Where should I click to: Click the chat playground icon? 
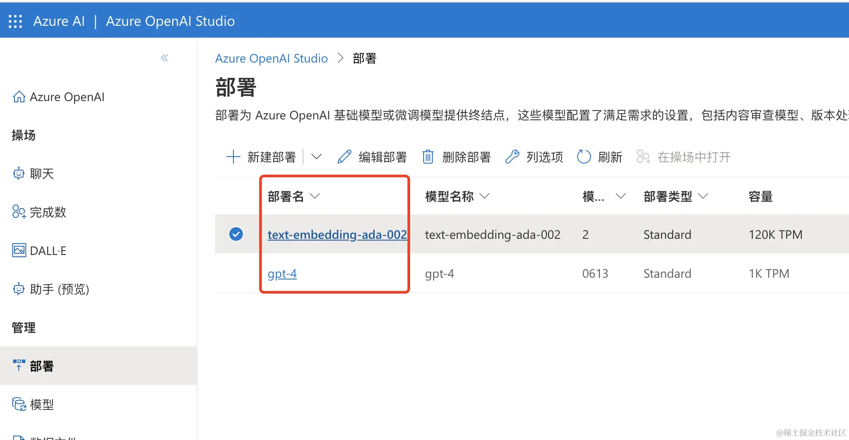(x=19, y=174)
